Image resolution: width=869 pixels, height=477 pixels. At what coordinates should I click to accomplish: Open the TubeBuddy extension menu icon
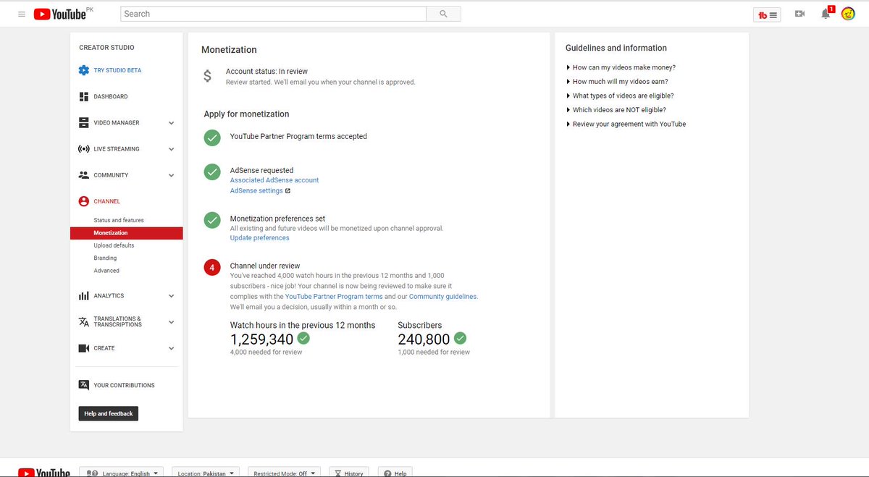pyautogui.click(x=767, y=14)
